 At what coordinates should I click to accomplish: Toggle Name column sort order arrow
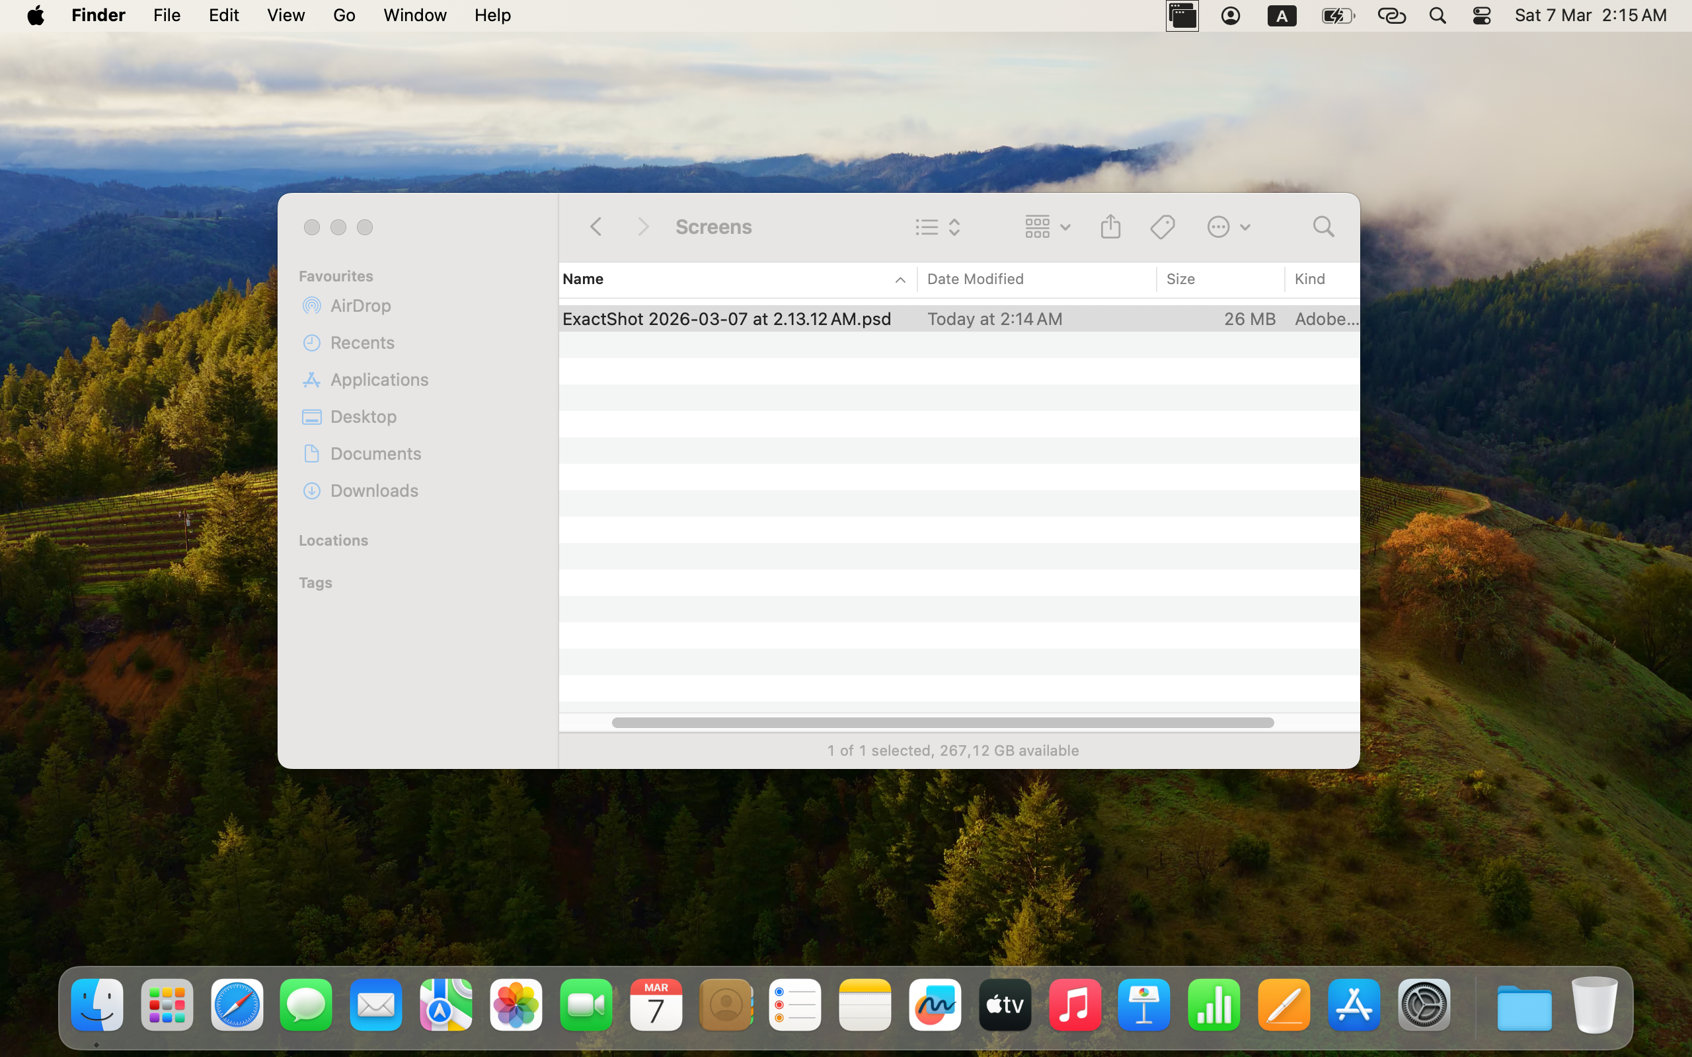point(900,279)
